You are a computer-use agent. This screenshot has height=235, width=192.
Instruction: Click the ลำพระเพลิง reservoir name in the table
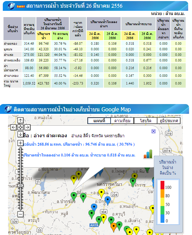pyautogui.click(x=12, y=60)
